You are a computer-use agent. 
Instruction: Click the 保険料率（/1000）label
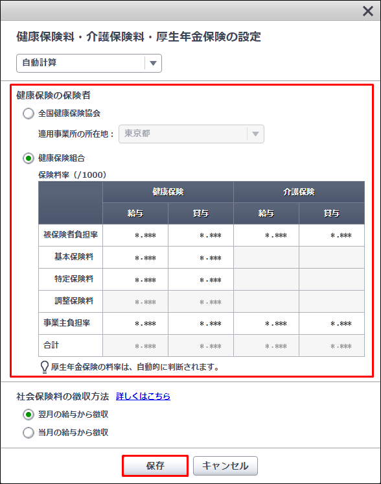72,175
